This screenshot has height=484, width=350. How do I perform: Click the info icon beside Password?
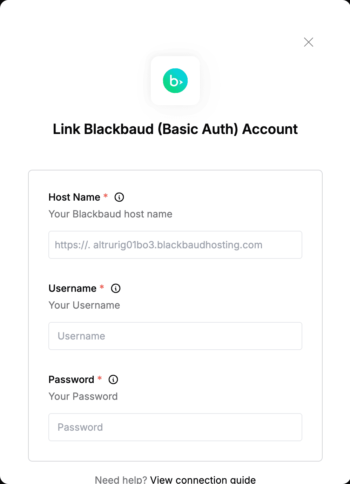pos(113,379)
